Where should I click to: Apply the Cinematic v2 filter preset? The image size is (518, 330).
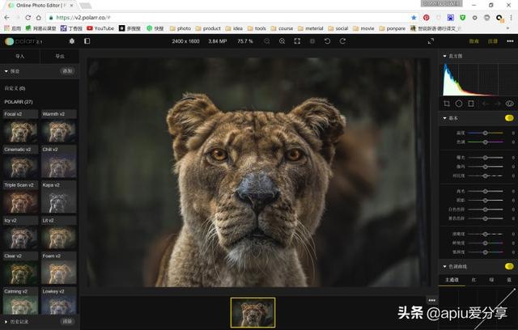(20, 162)
